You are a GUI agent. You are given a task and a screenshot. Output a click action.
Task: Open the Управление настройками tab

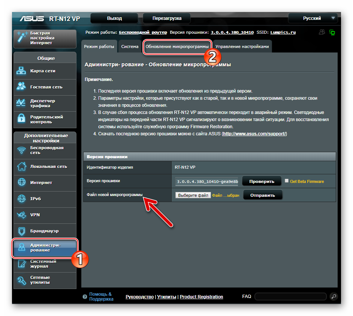tap(242, 46)
